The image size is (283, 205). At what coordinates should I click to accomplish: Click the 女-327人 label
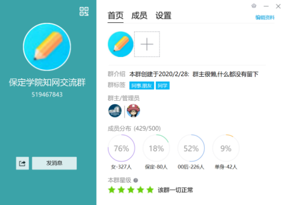[x=121, y=167]
